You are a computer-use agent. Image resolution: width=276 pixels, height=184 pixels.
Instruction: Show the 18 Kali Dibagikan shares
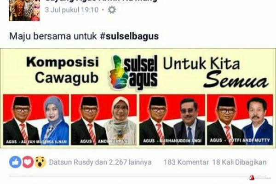pyautogui.click(x=239, y=162)
